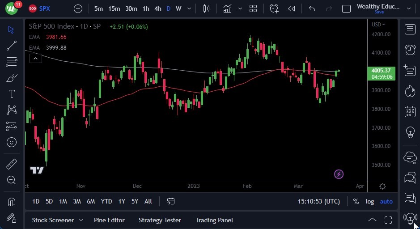This screenshot has height=229, width=420.
Task: Click the Measure ruler tool
Action: click(12, 164)
